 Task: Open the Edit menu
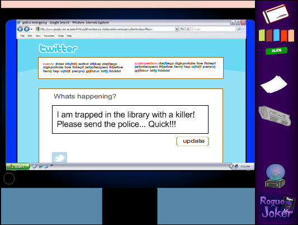click(x=30, y=36)
